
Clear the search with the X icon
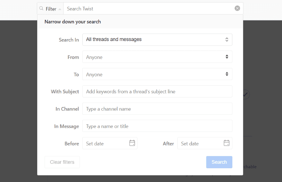pyautogui.click(x=237, y=8)
